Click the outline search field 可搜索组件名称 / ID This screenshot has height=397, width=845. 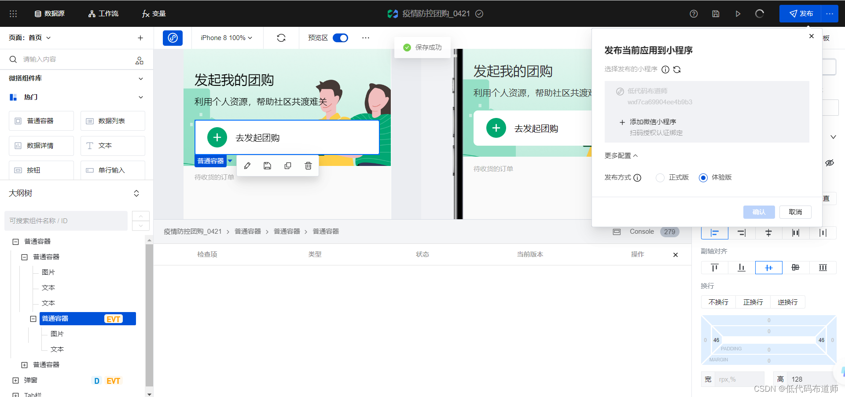click(x=66, y=221)
